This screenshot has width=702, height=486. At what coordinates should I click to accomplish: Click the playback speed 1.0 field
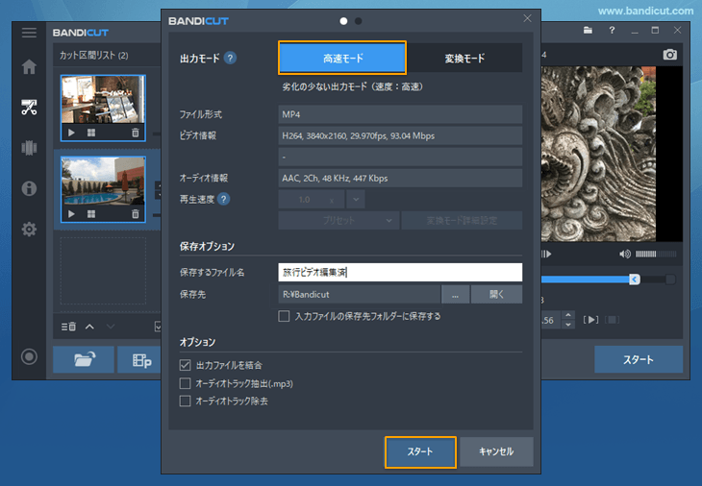pos(312,200)
